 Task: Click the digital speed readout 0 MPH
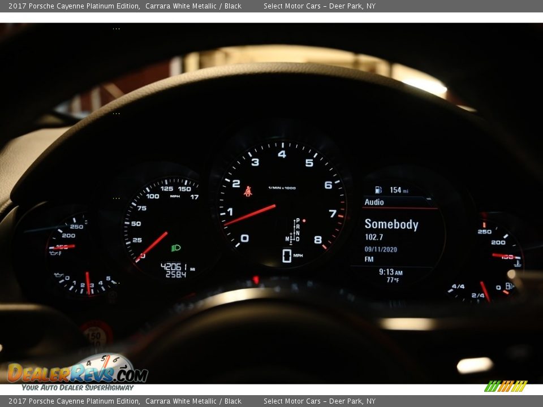[292, 256]
